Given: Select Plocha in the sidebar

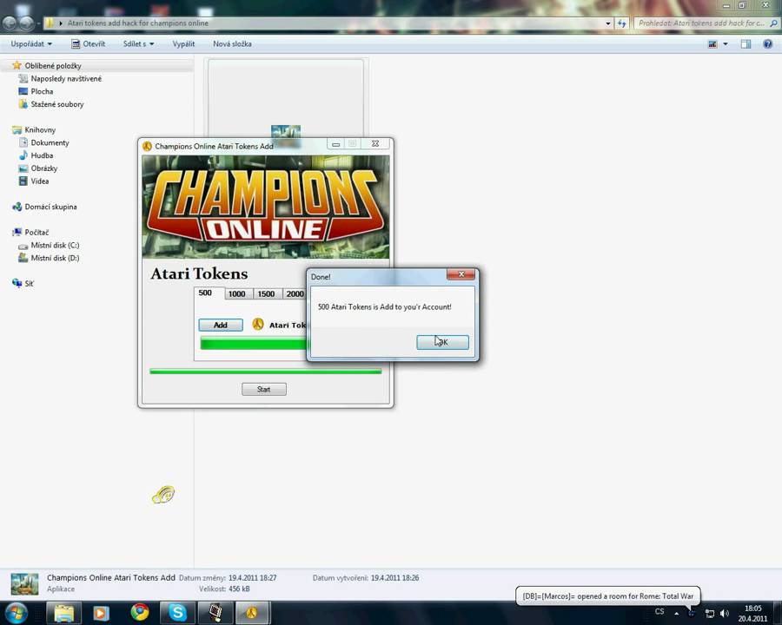Looking at the screenshot, I should 42,92.
